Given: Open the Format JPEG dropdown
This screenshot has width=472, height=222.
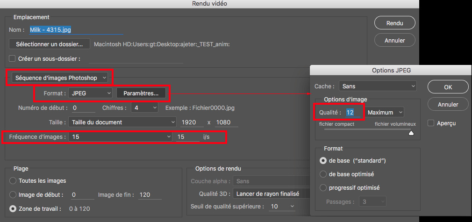Looking at the screenshot, I should (x=90, y=93).
